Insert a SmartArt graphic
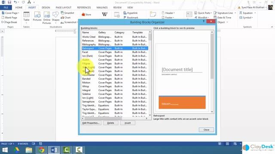Image resolution: width=275 pixels, height=154 pixels. tap(67, 13)
